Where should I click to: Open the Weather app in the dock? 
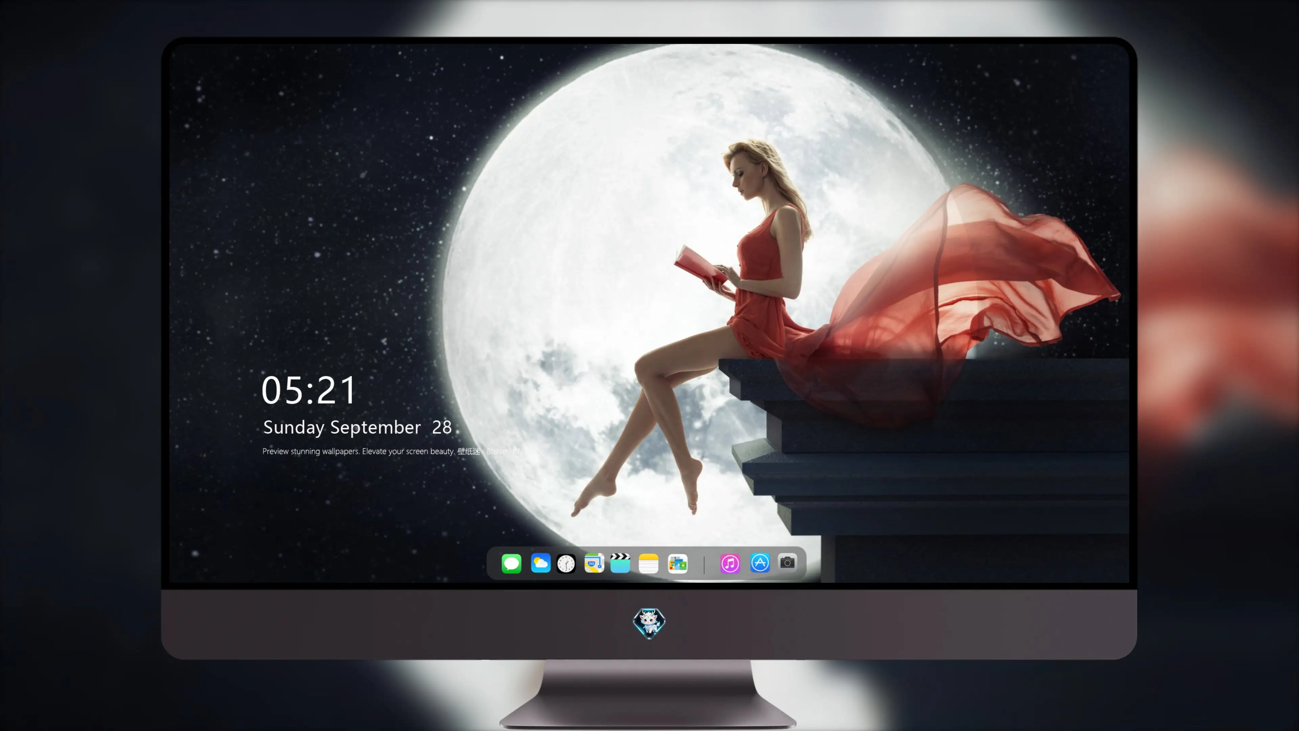tap(541, 563)
